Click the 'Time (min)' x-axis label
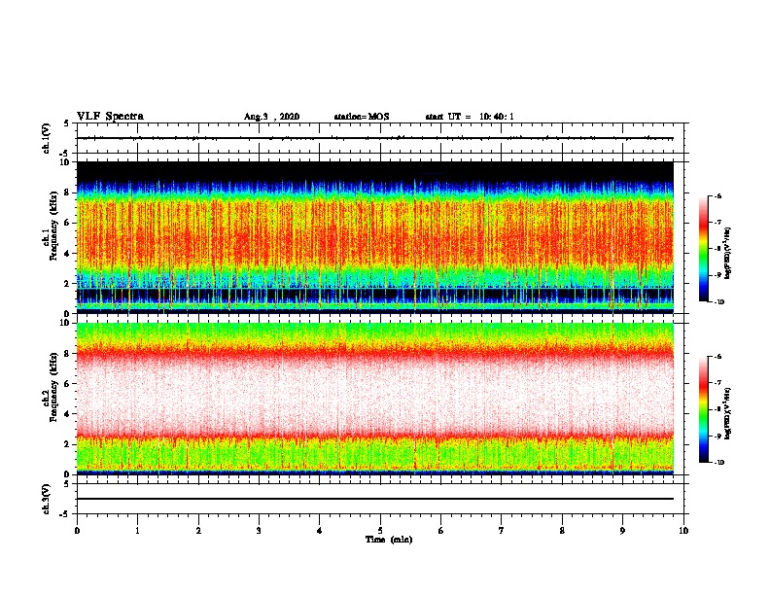This screenshot has height=595, width=770. (x=389, y=540)
